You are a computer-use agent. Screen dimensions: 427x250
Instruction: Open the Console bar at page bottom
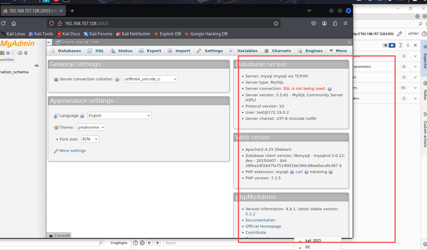[x=59, y=235]
